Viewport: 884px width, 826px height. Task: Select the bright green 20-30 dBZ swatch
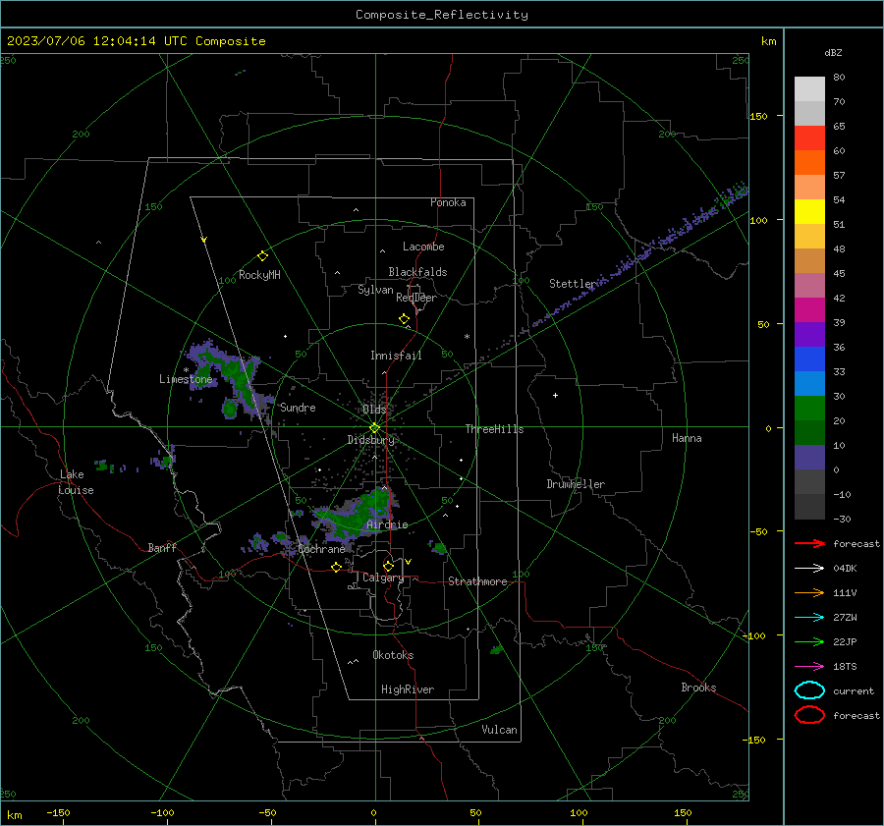click(x=809, y=409)
